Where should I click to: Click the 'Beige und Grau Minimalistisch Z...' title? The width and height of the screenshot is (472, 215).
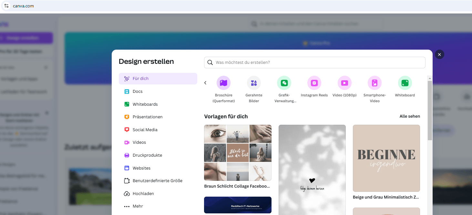click(386, 197)
